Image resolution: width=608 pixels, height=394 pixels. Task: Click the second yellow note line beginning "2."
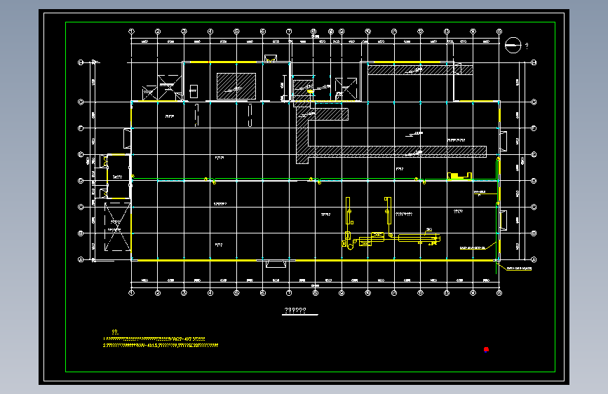(161, 345)
